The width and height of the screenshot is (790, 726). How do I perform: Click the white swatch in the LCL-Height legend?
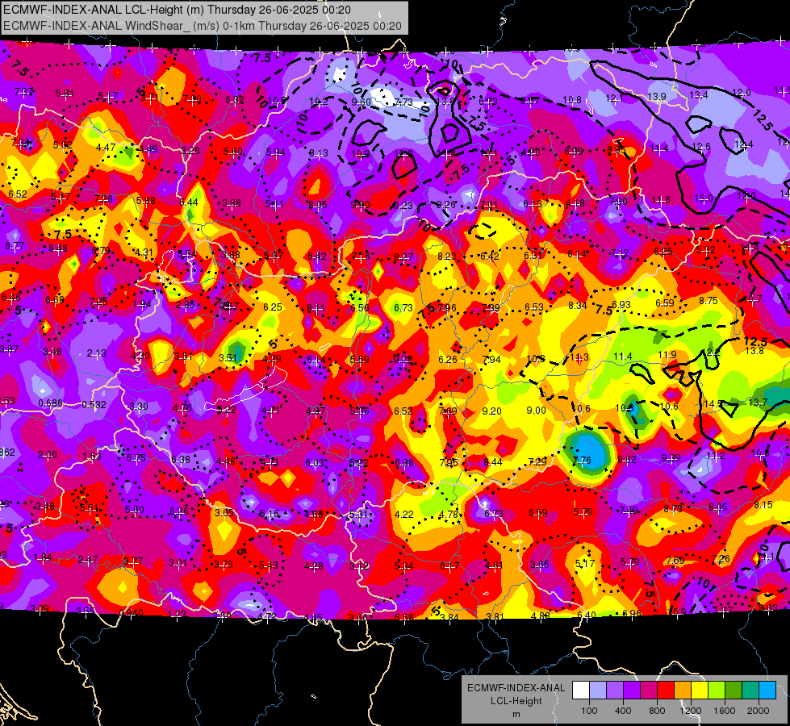[x=581, y=691]
